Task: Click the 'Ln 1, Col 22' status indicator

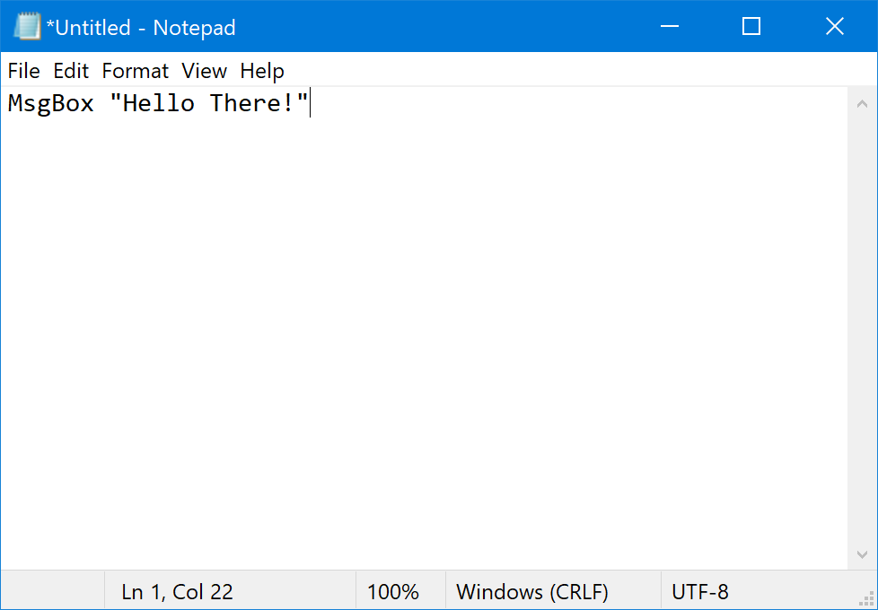Action: tap(177, 592)
